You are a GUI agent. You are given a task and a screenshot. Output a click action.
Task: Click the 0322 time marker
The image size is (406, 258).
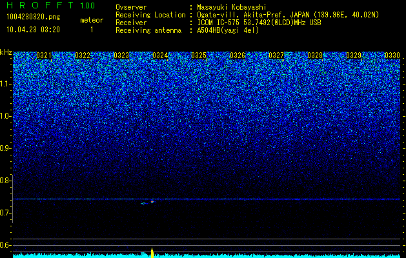83,55
